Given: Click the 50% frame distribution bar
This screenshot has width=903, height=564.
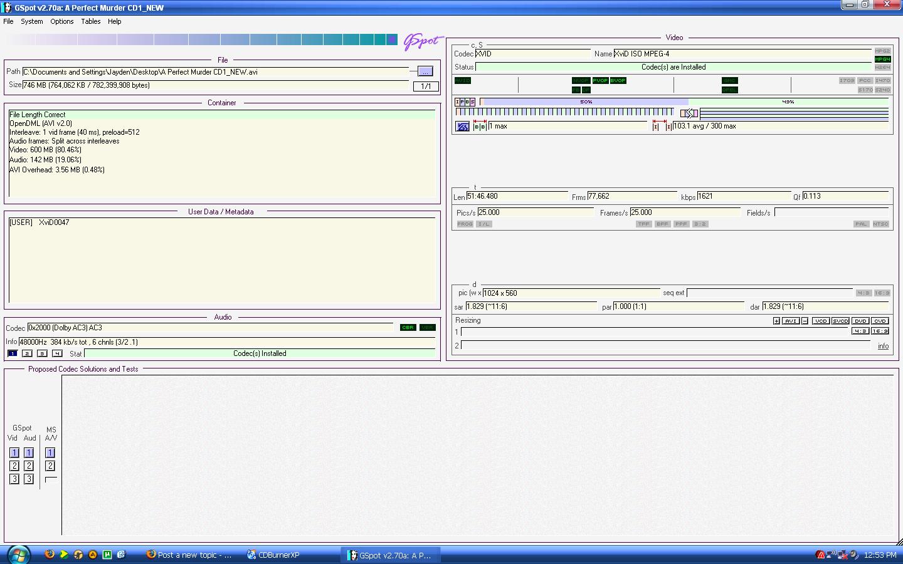Looking at the screenshot, I should [586, 102].
